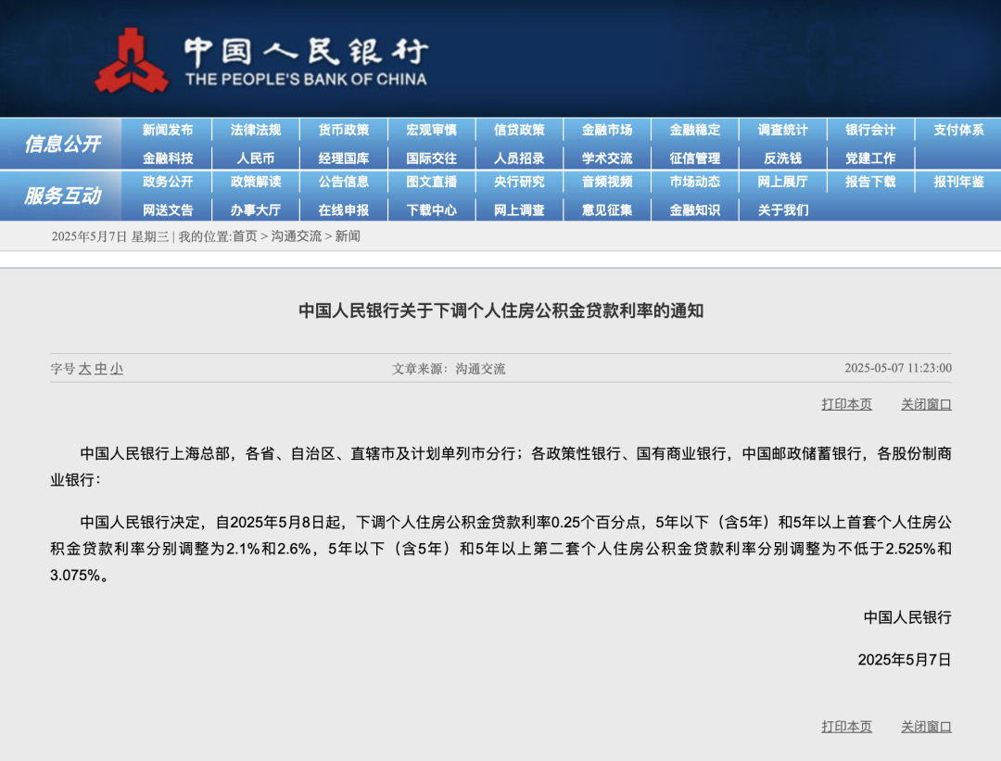
Task: Select 大 to enlarge the font size
Action: click(x=86, y=368)
